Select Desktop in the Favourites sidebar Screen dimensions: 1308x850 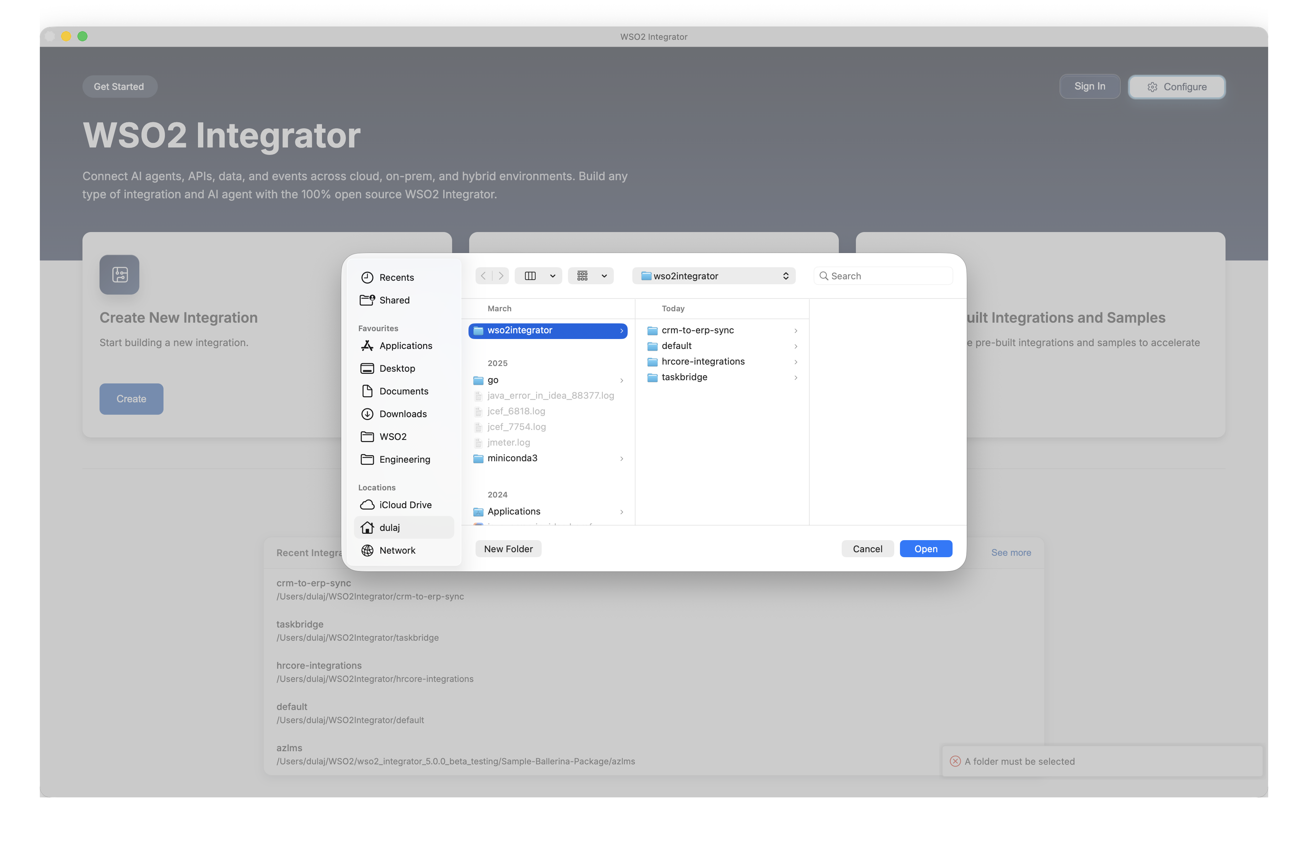click(404, 368)
